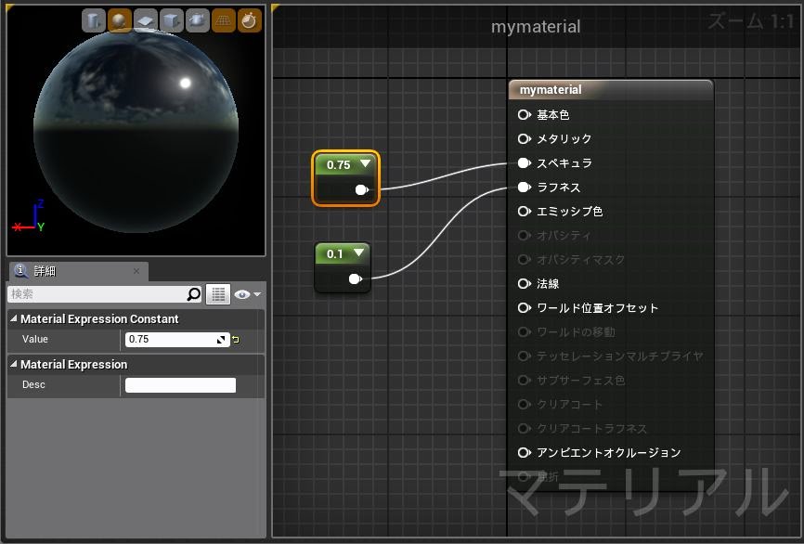Click the empty Desc text field
804x544 pixels.
tap(180, 385)
